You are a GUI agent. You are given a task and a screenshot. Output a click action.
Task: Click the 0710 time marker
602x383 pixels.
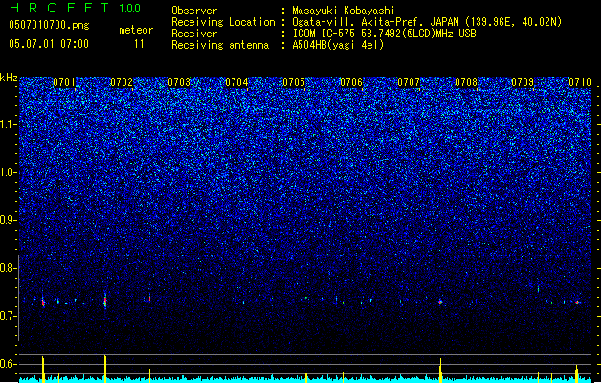580,82
